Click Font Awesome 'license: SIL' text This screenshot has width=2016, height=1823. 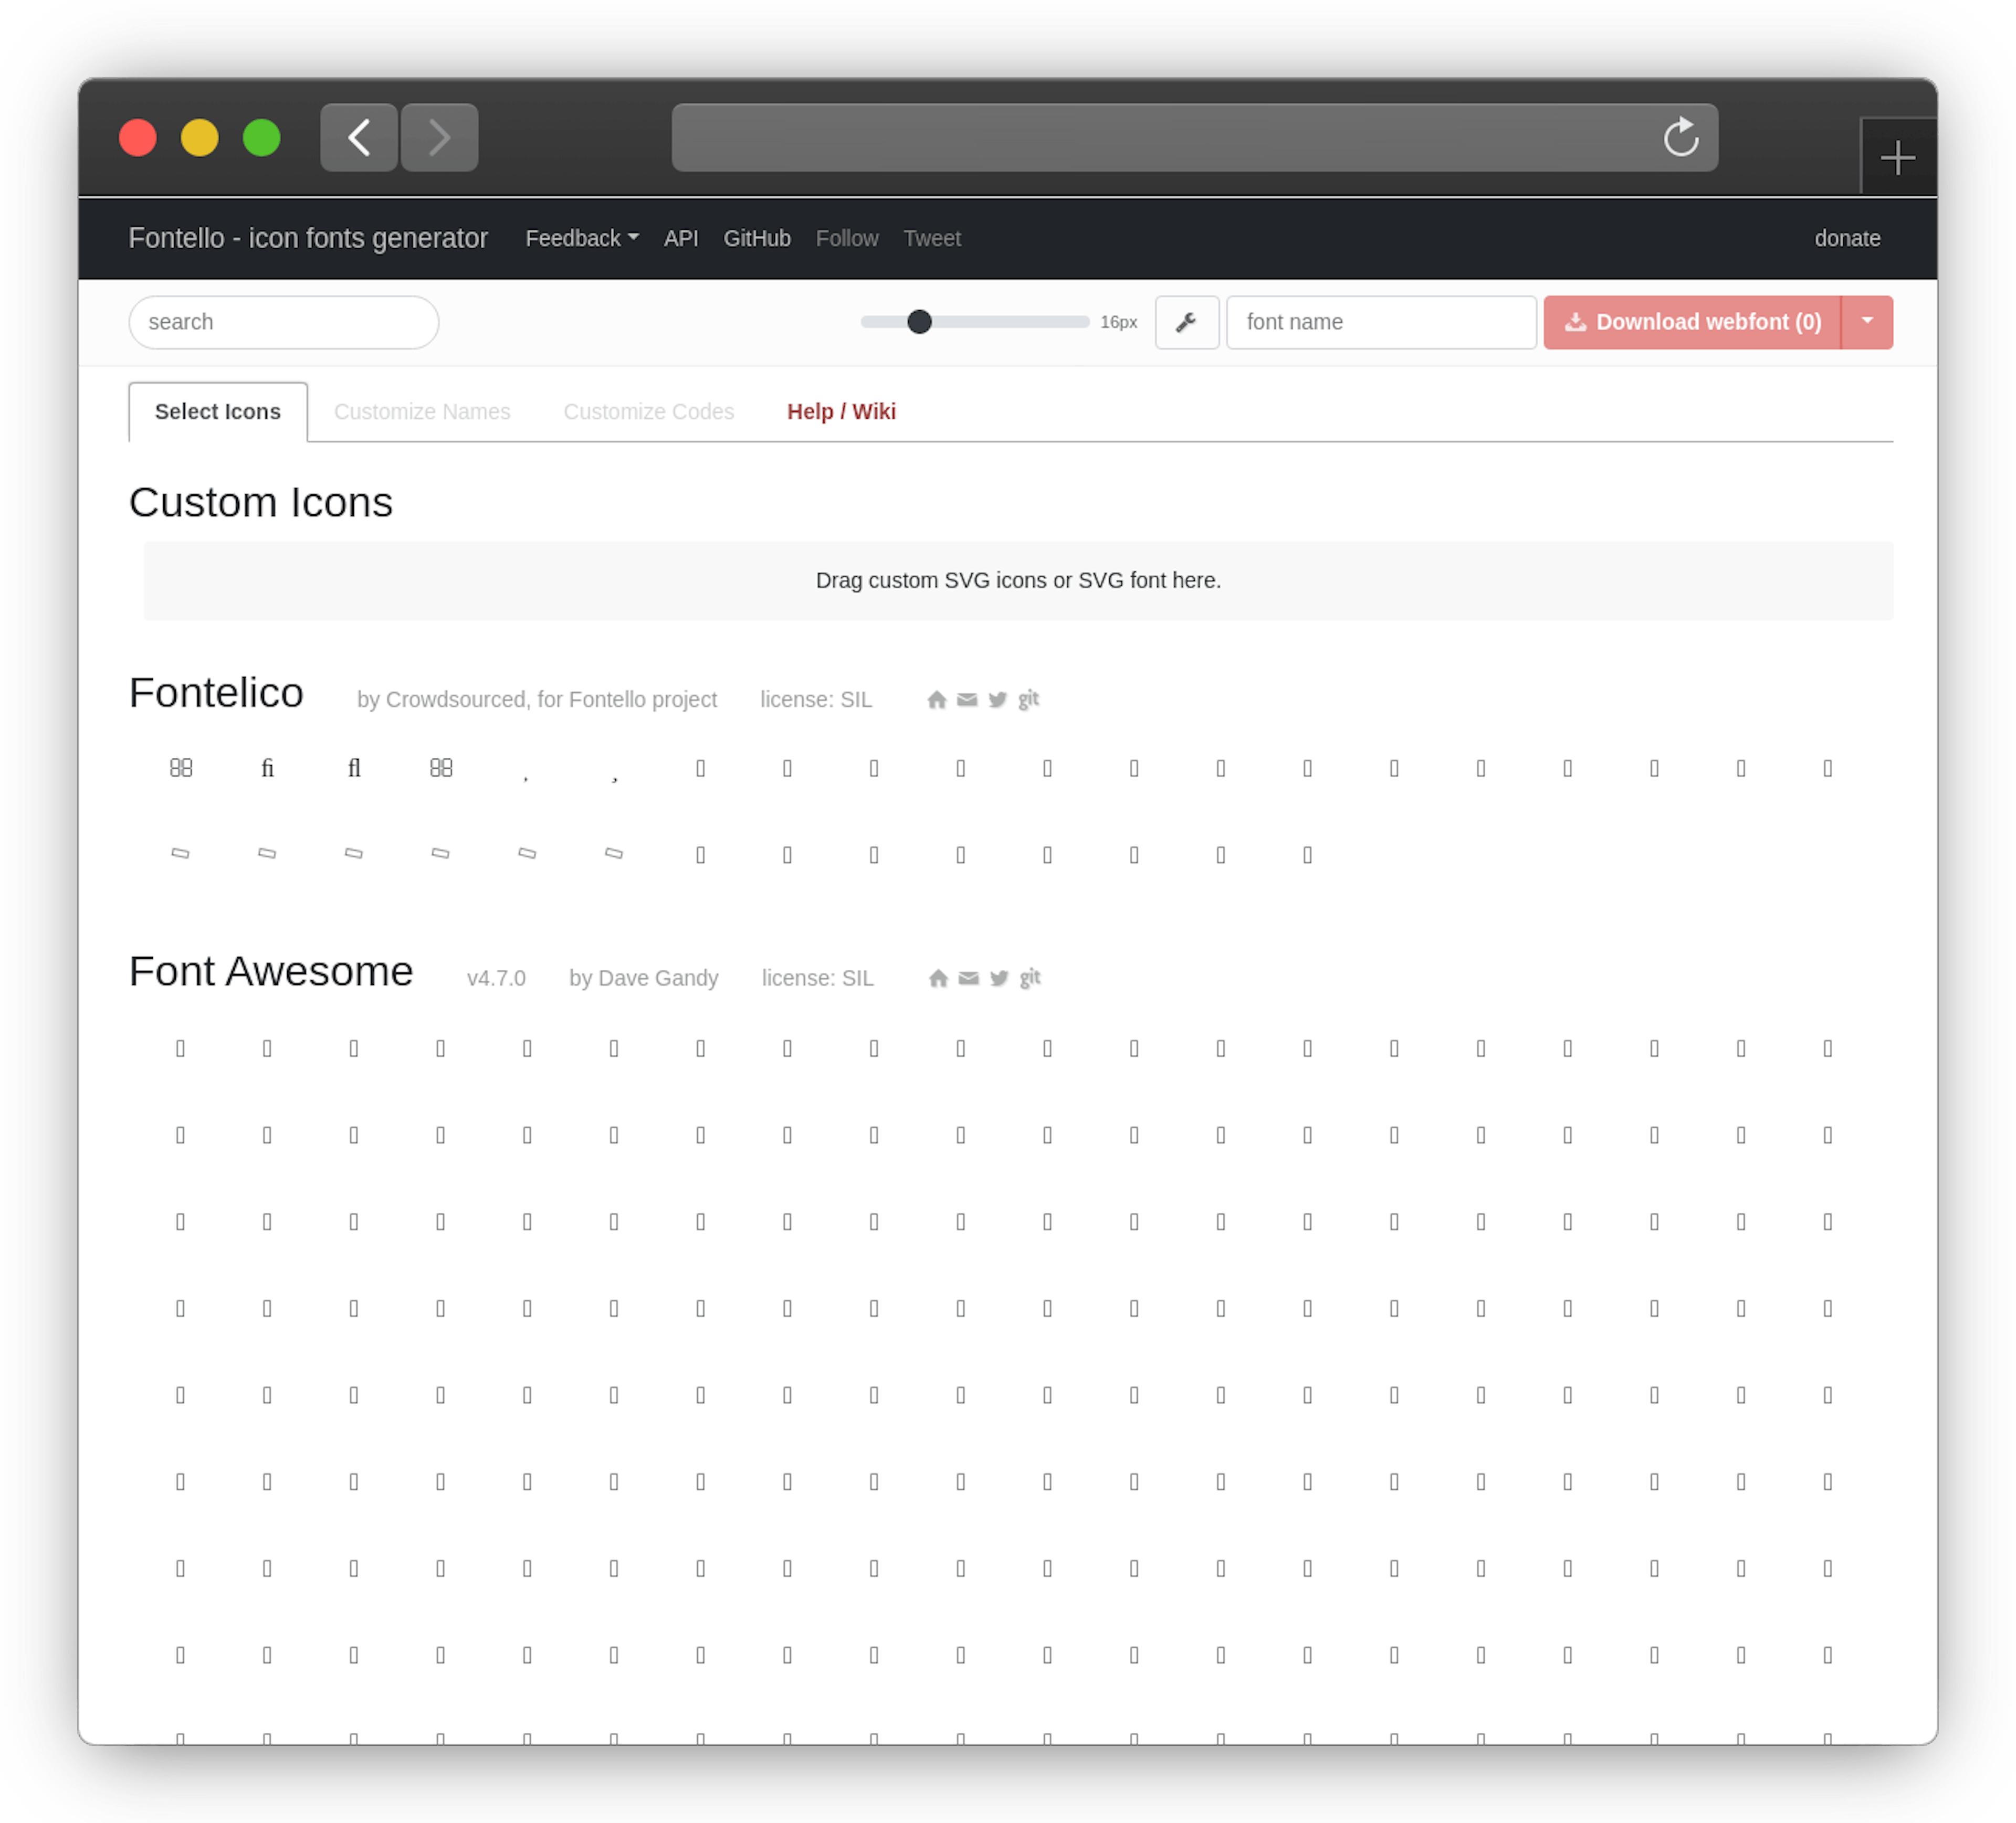click(x=818, y=979)
